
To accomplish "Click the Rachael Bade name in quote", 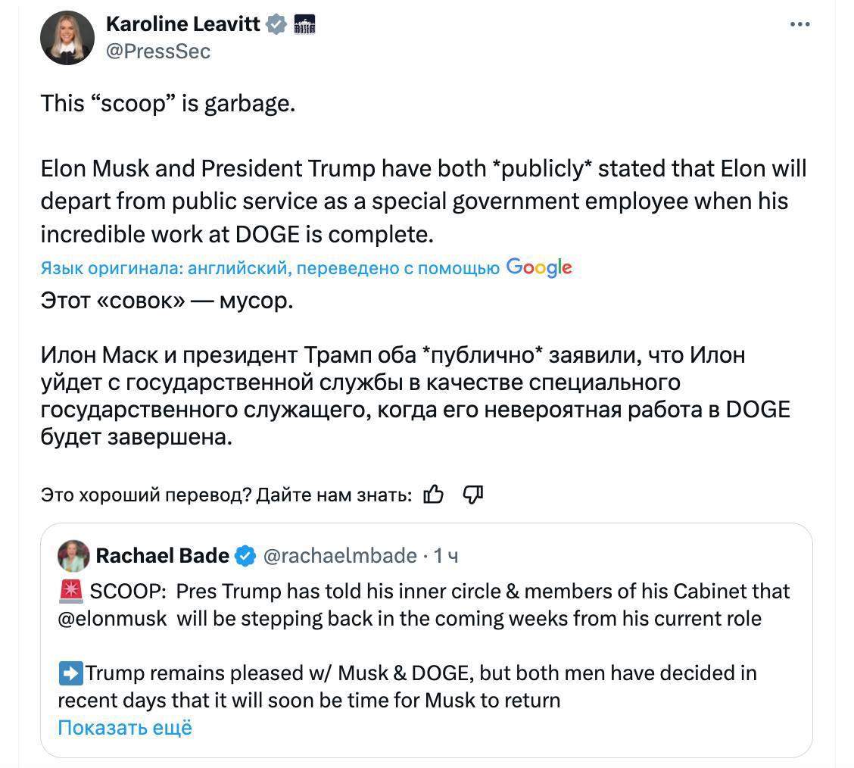I will point(162,556).
